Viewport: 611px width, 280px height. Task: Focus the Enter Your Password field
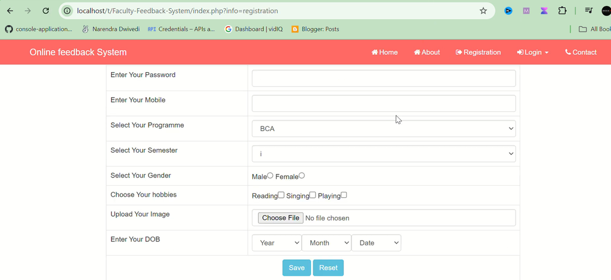[384, 78]
